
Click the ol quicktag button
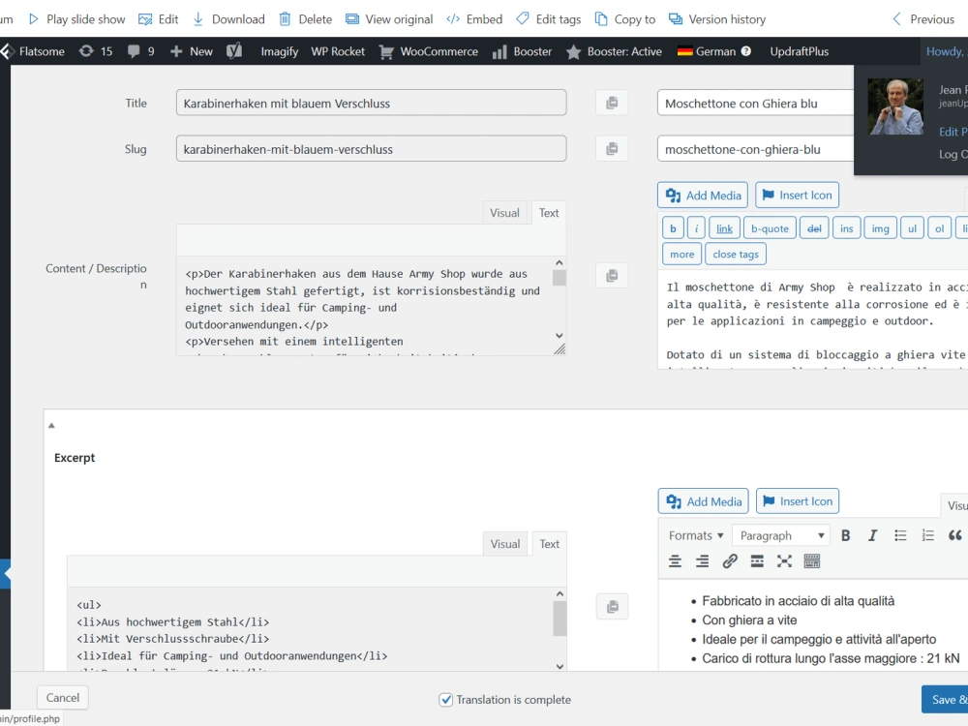[x=939, y=228]
